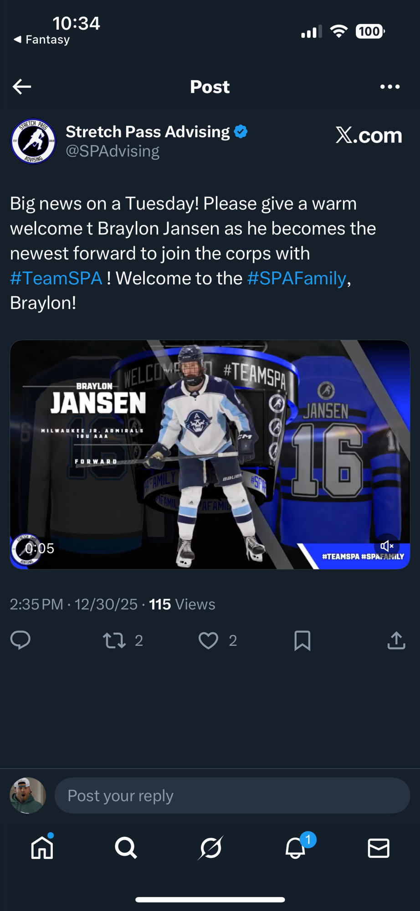Tap the #SPAFamily hashtag
The image size is (420, 911).
click(x=297, y=278)
